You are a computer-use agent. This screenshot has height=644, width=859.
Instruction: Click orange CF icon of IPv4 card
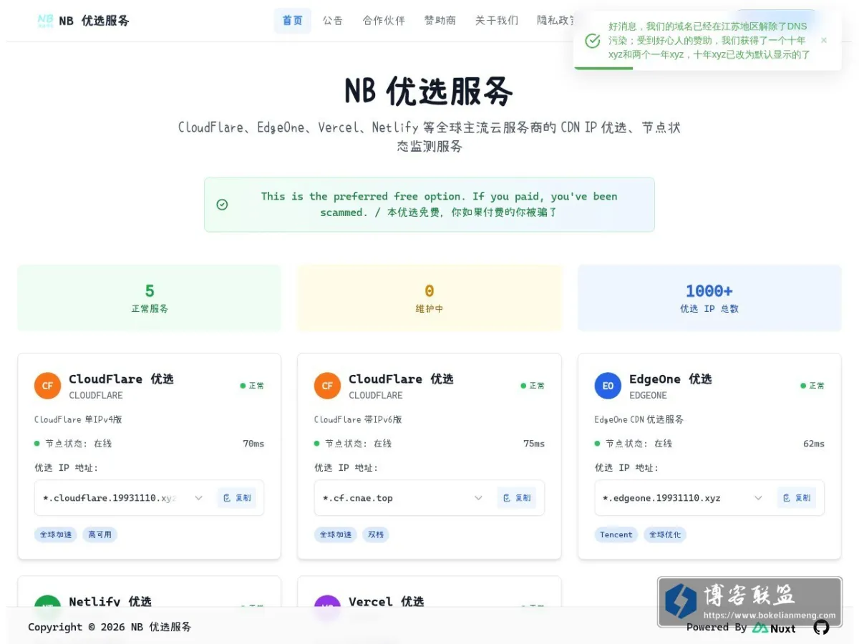coord(47,386)
